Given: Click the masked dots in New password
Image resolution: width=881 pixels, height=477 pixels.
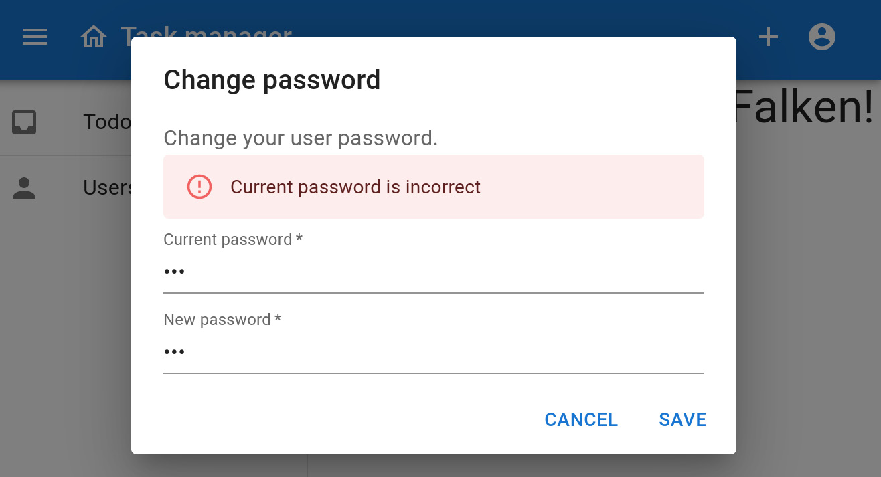Looking at the screenshot, I should (174, 351).
